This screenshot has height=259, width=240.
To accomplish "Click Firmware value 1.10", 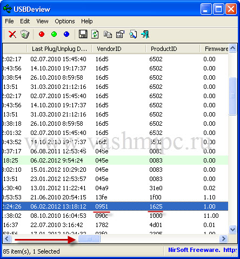I will (209, 197).
